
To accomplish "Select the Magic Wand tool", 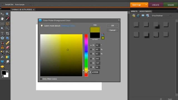I will [2, 28].
